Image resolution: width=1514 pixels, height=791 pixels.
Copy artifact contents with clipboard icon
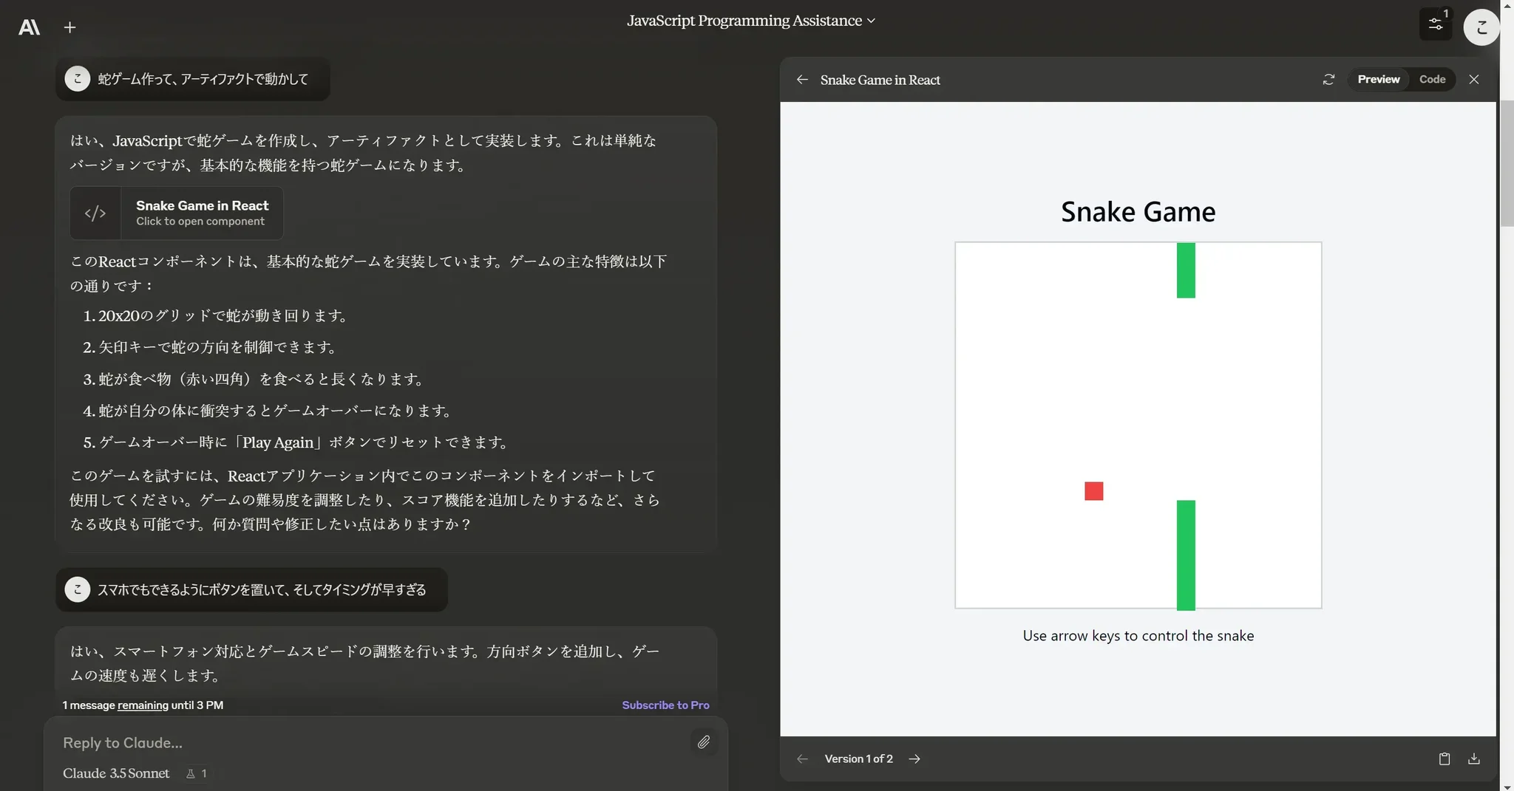1444,759
